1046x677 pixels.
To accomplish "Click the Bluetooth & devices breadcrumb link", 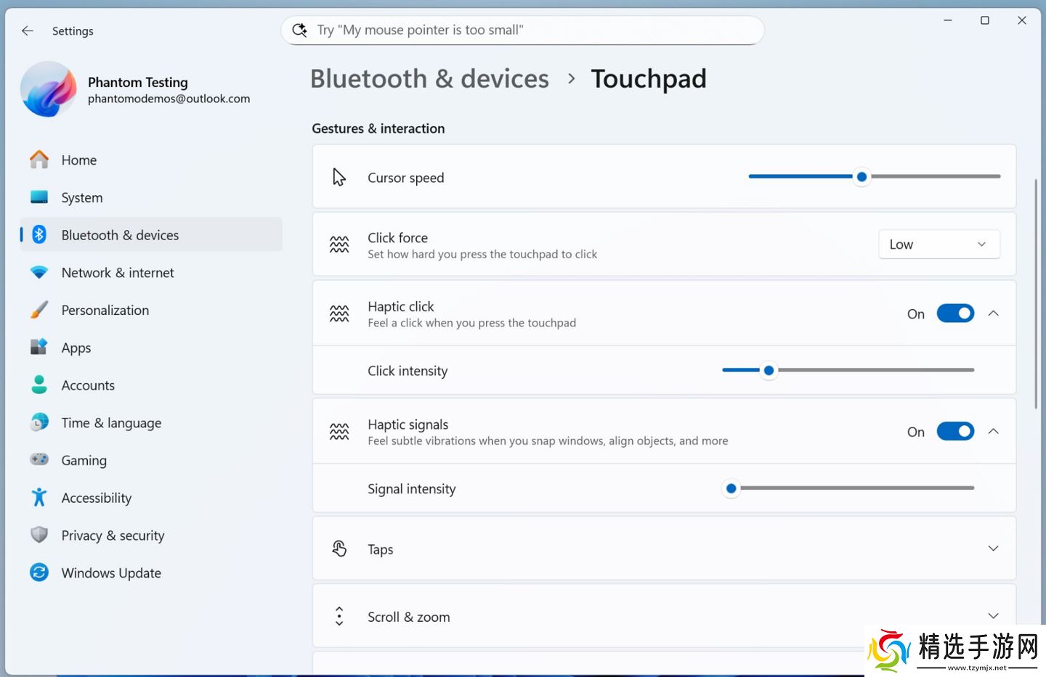I will [x=429, y=78].
